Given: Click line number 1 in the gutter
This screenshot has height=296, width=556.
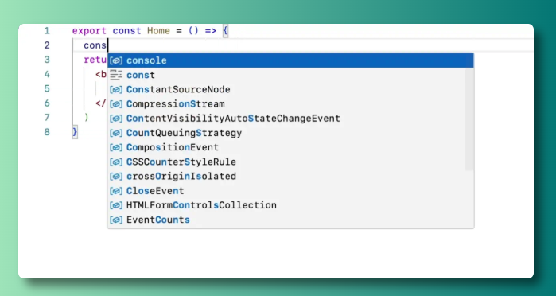Looking at the screenshot, I should (47, 31).
